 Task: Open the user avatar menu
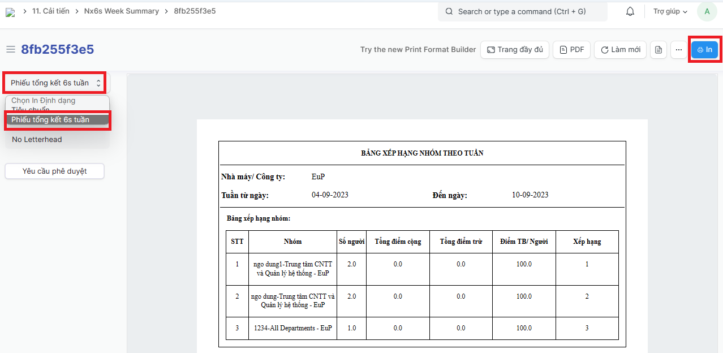tap(707, 11)
